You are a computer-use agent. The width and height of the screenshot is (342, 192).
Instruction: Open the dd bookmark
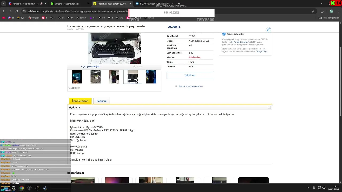pos(102,18)
